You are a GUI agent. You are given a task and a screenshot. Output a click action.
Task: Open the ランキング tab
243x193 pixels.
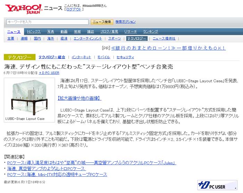click(150, 32)
